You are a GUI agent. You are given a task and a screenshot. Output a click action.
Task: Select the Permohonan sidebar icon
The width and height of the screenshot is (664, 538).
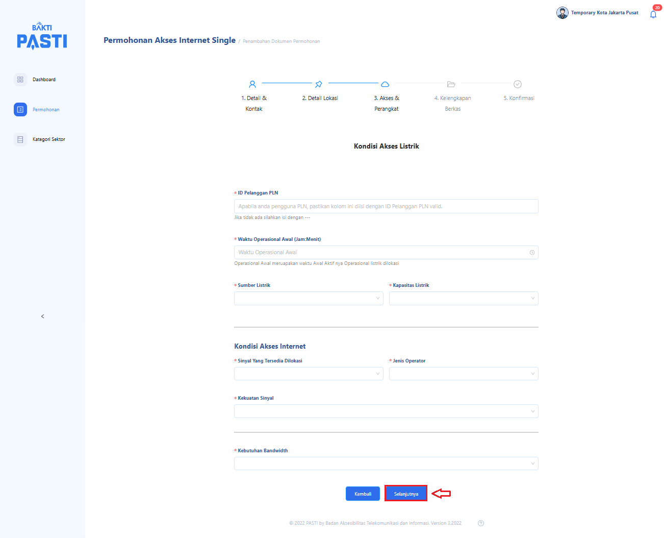click(x=20, y=110)
